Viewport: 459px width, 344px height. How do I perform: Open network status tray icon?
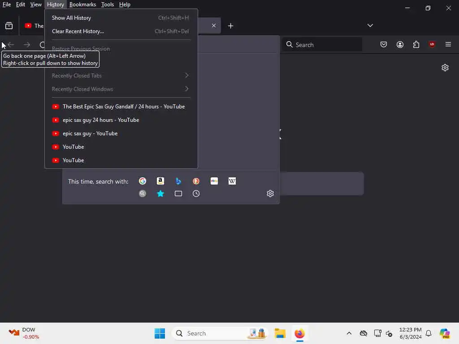click(377, 333)
